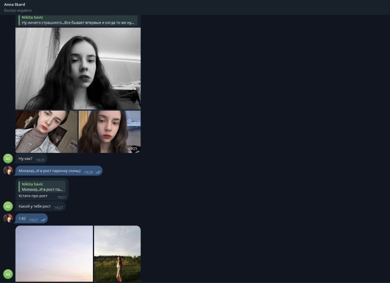Click the sender avatar beside the "Милаха)" message
This screenshot has width=390, height=283.
[x=8, y=171]
